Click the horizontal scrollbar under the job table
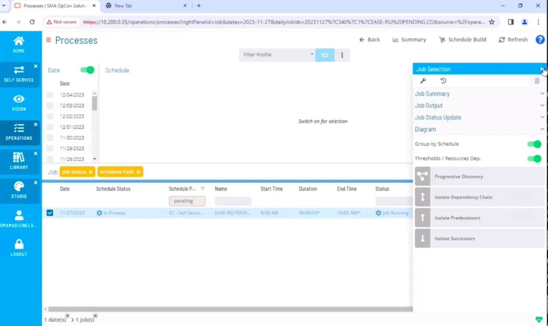This screenshot has width=548, height=326. [231, 309]
